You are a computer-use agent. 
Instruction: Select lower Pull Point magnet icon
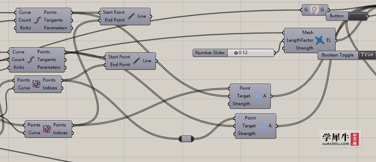[47, 129]
